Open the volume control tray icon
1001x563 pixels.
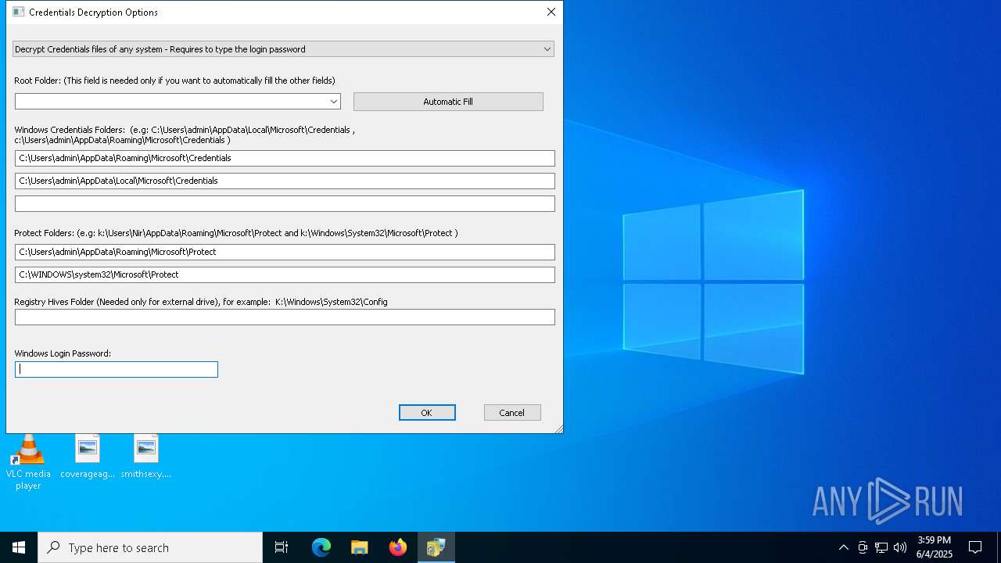pyautogui.click(x=900, y=547)
